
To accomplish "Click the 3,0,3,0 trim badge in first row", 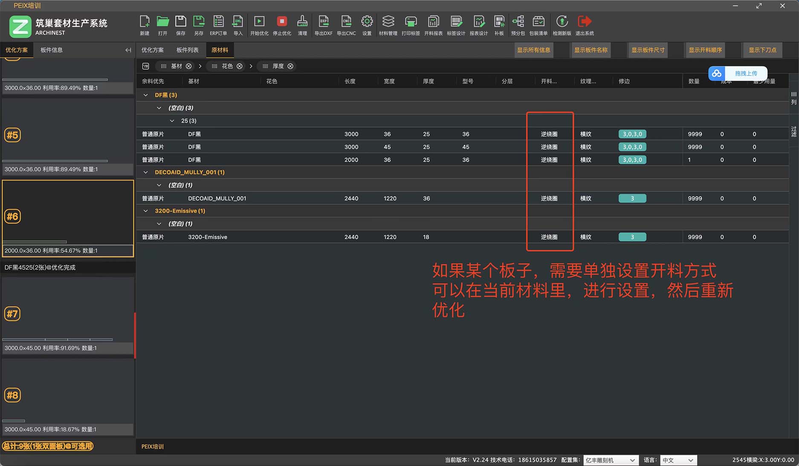I will pos(632,134).
